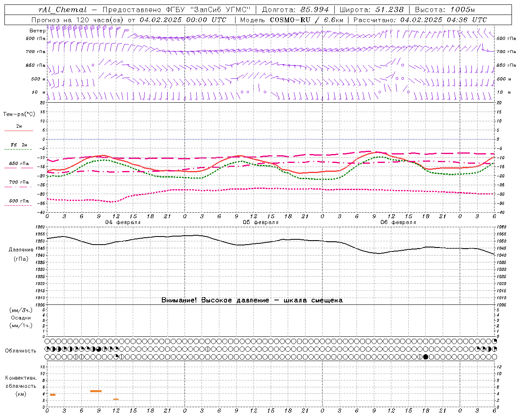Click the (мм/3ч.) precipitation unit label
This screenshot has width=518, height=414.
pyautogui.click(x=21, y=310)
